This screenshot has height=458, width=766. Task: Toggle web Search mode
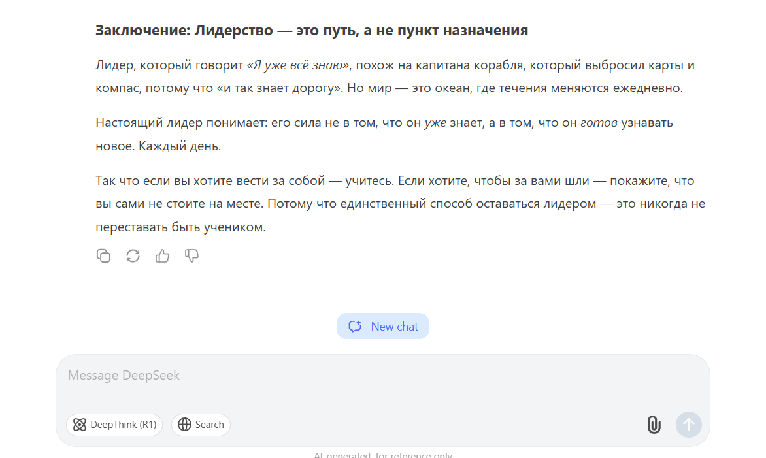click(201, 425)
